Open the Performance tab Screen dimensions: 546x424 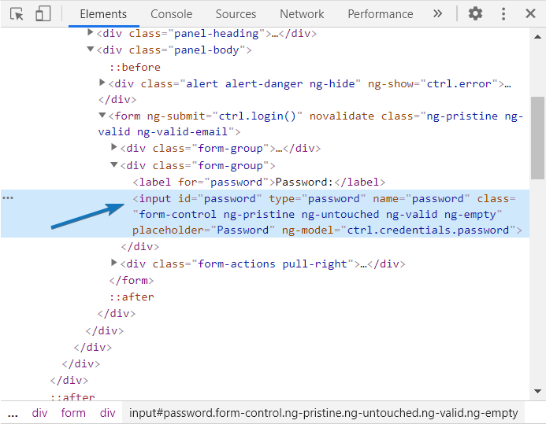(380, 14)
